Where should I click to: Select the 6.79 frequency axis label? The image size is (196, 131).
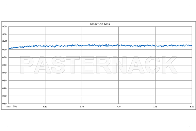click(x=82, y=107)
